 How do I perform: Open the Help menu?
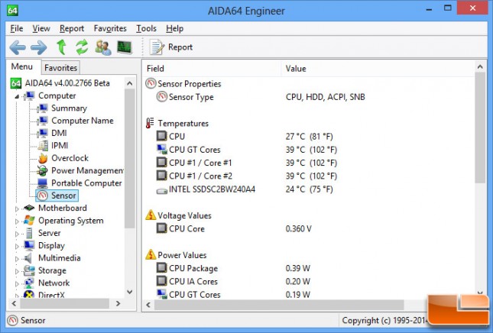pos(174,28)
